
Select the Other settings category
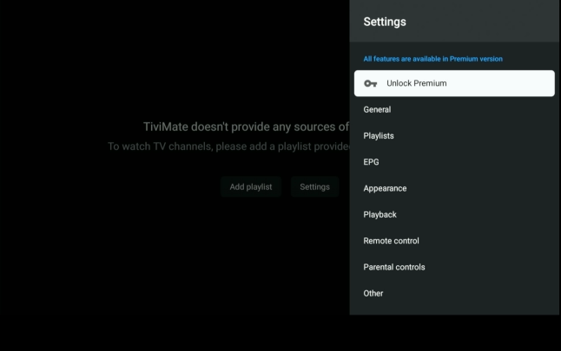[x=373, y=293]
